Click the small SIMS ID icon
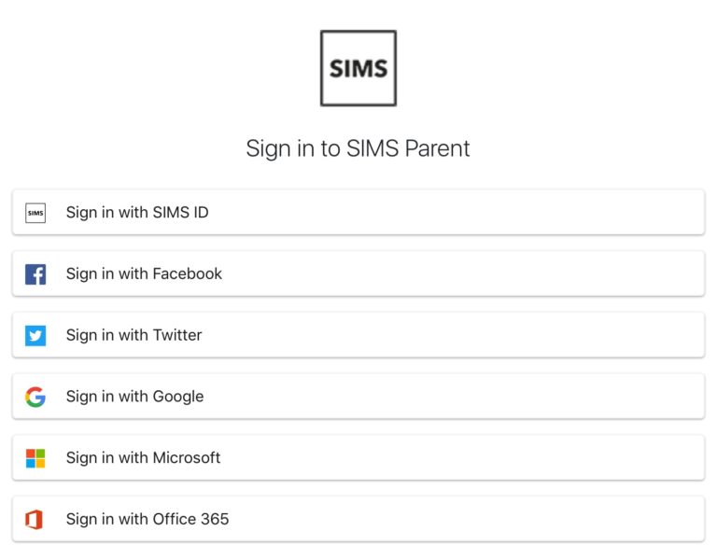The width and height of the screenshot is (717, 559). point(35,213)
